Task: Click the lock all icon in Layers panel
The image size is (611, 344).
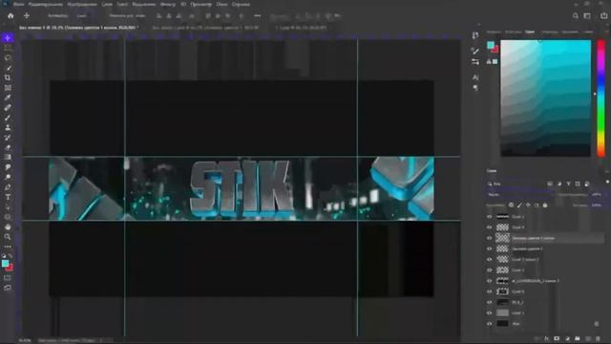Action: (x=545, y=205)
